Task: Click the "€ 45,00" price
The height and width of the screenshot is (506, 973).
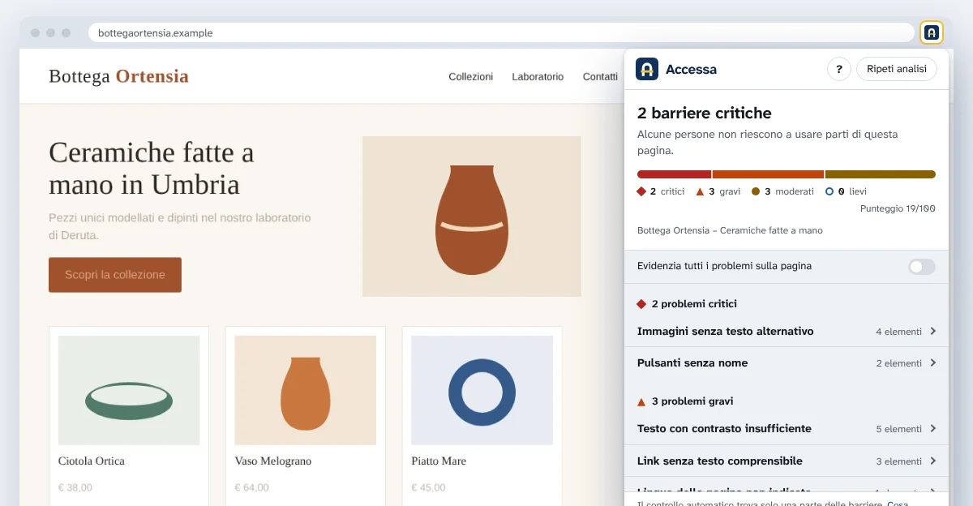Action: (429, 487)
